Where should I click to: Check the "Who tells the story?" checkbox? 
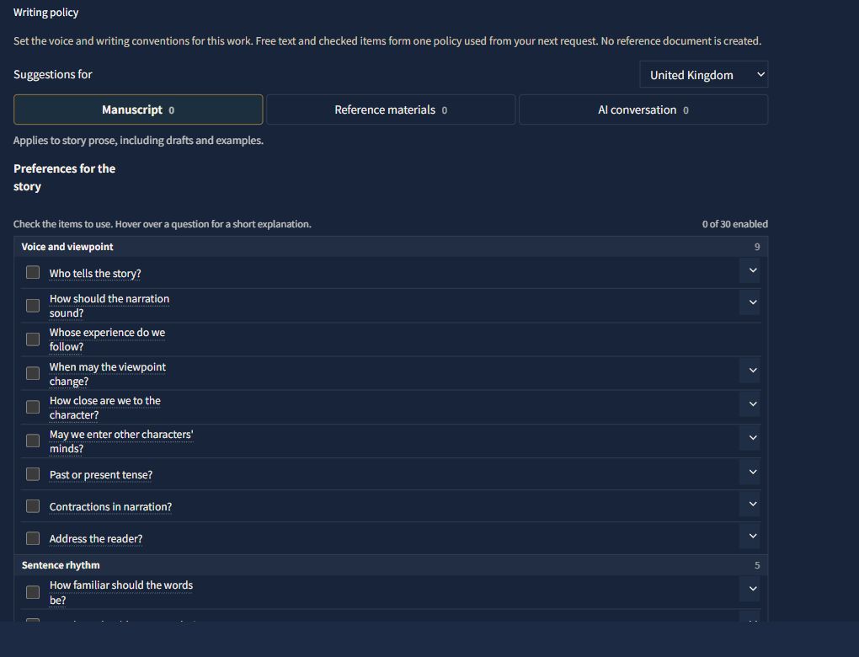33,272
